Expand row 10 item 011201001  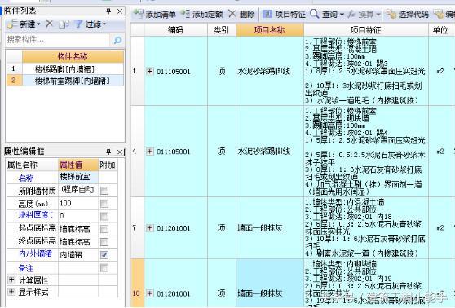tap(150, 293)
